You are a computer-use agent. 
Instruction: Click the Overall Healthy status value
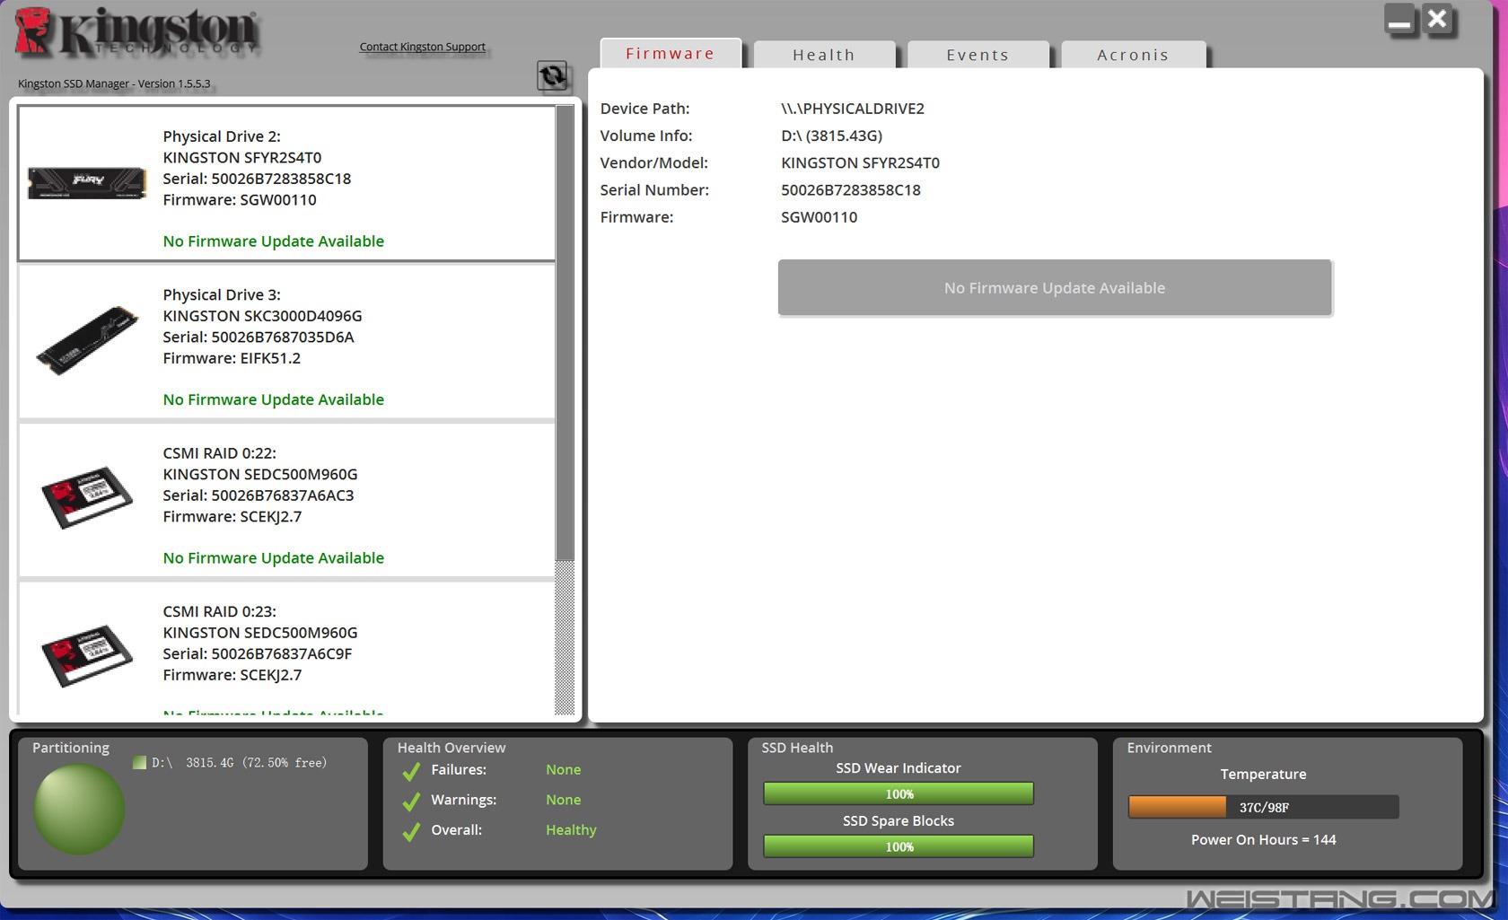[571, 830]
